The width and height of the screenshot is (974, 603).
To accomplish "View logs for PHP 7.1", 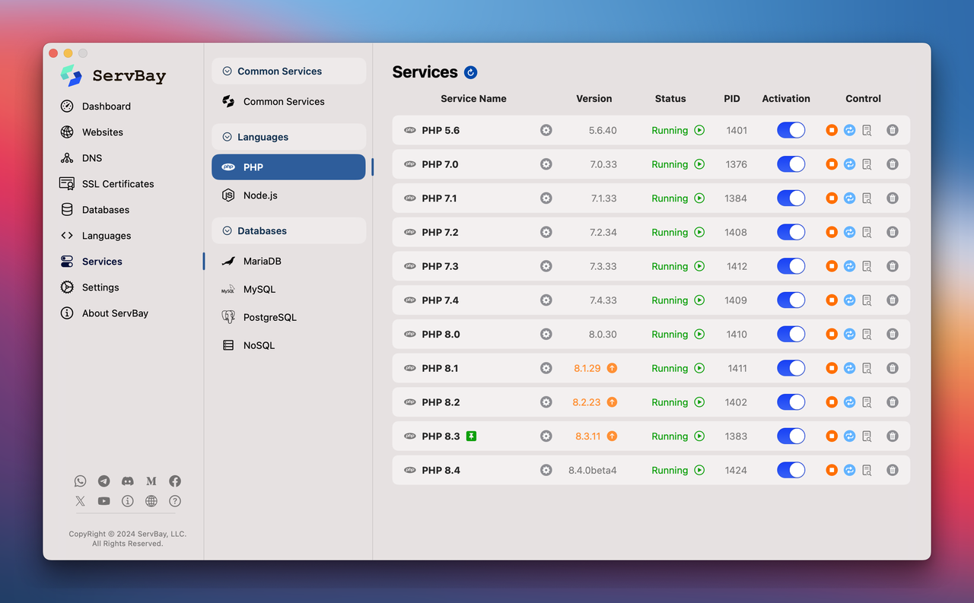I will (x=867, y=198).
